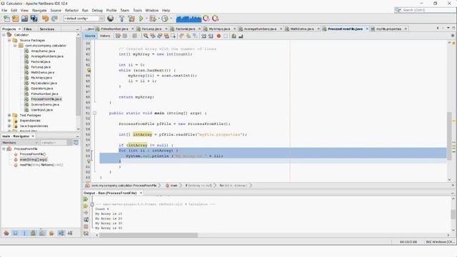Screen dimensions: 457x257
Task: Click the Debug Project toolbar icon
Action: click(x=152, y=19)
